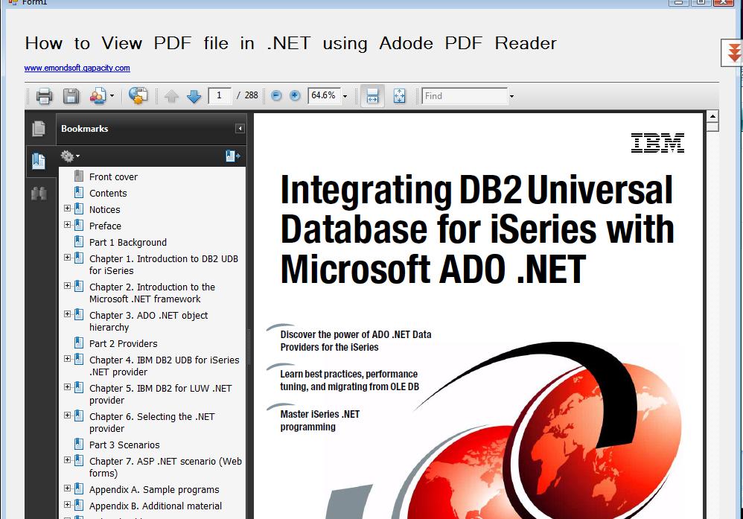Viewport: 743px width, 519px height.
Task: Click the Contents bookmark page icon
Action: point(79,192)
